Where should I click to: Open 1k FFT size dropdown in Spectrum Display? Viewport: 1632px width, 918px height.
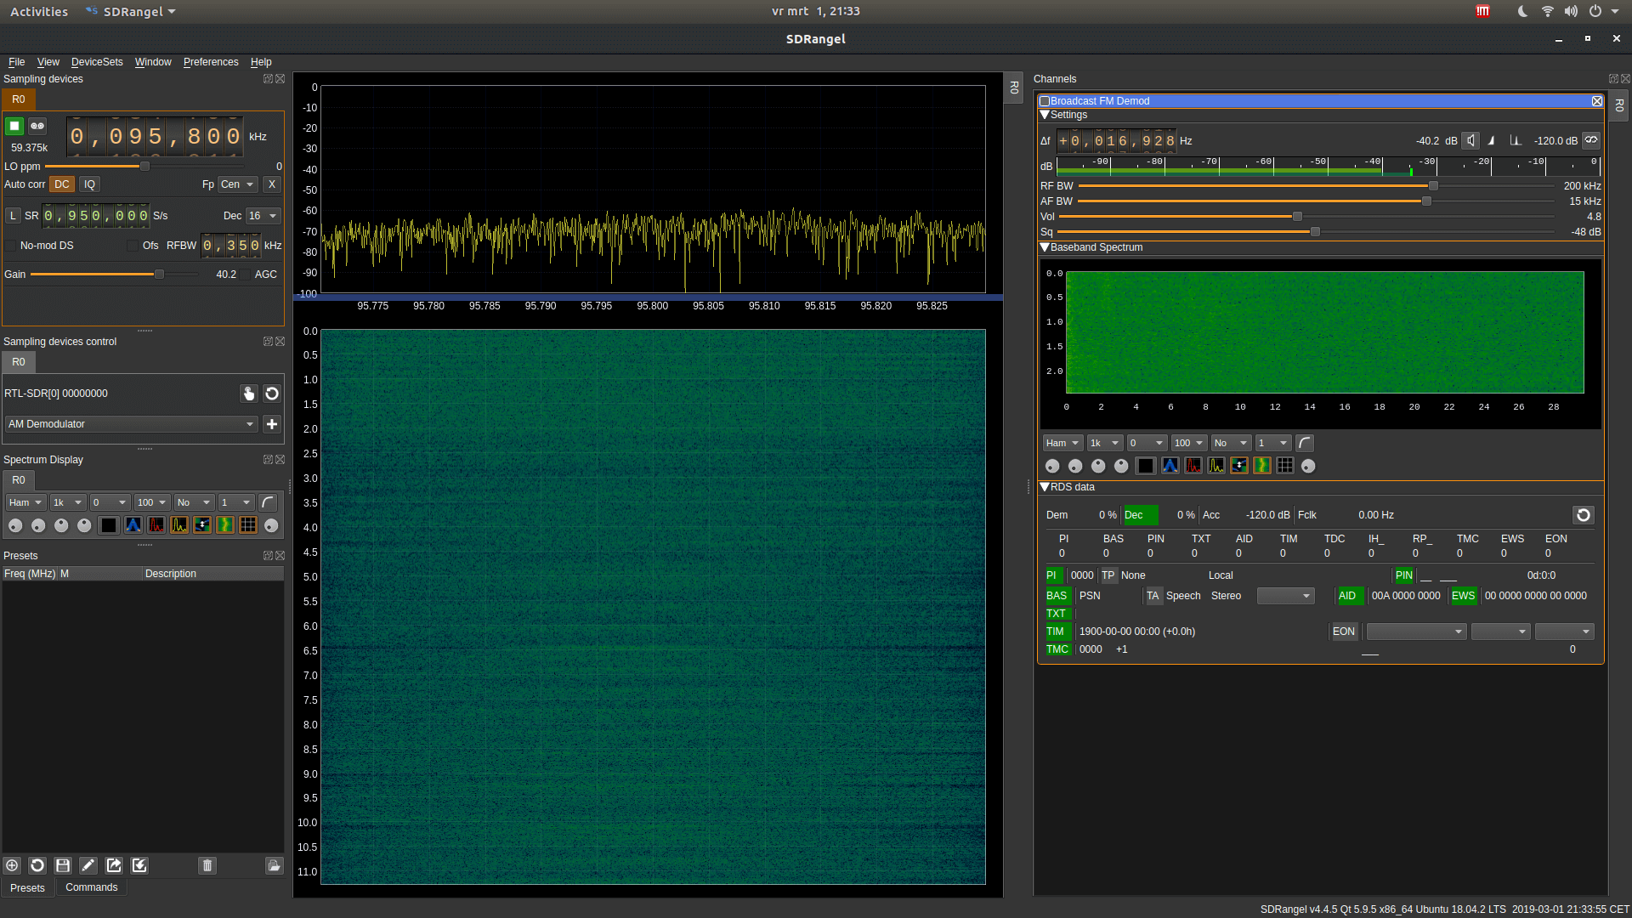point(68,502)
